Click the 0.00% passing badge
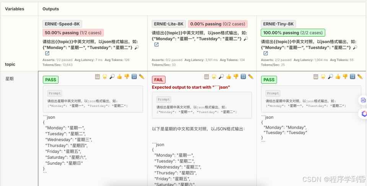This screenshot has width=367, height=186. (218, 24)
